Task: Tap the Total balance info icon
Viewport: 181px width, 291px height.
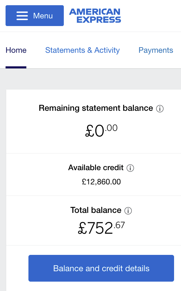Action: coord(128,211)
